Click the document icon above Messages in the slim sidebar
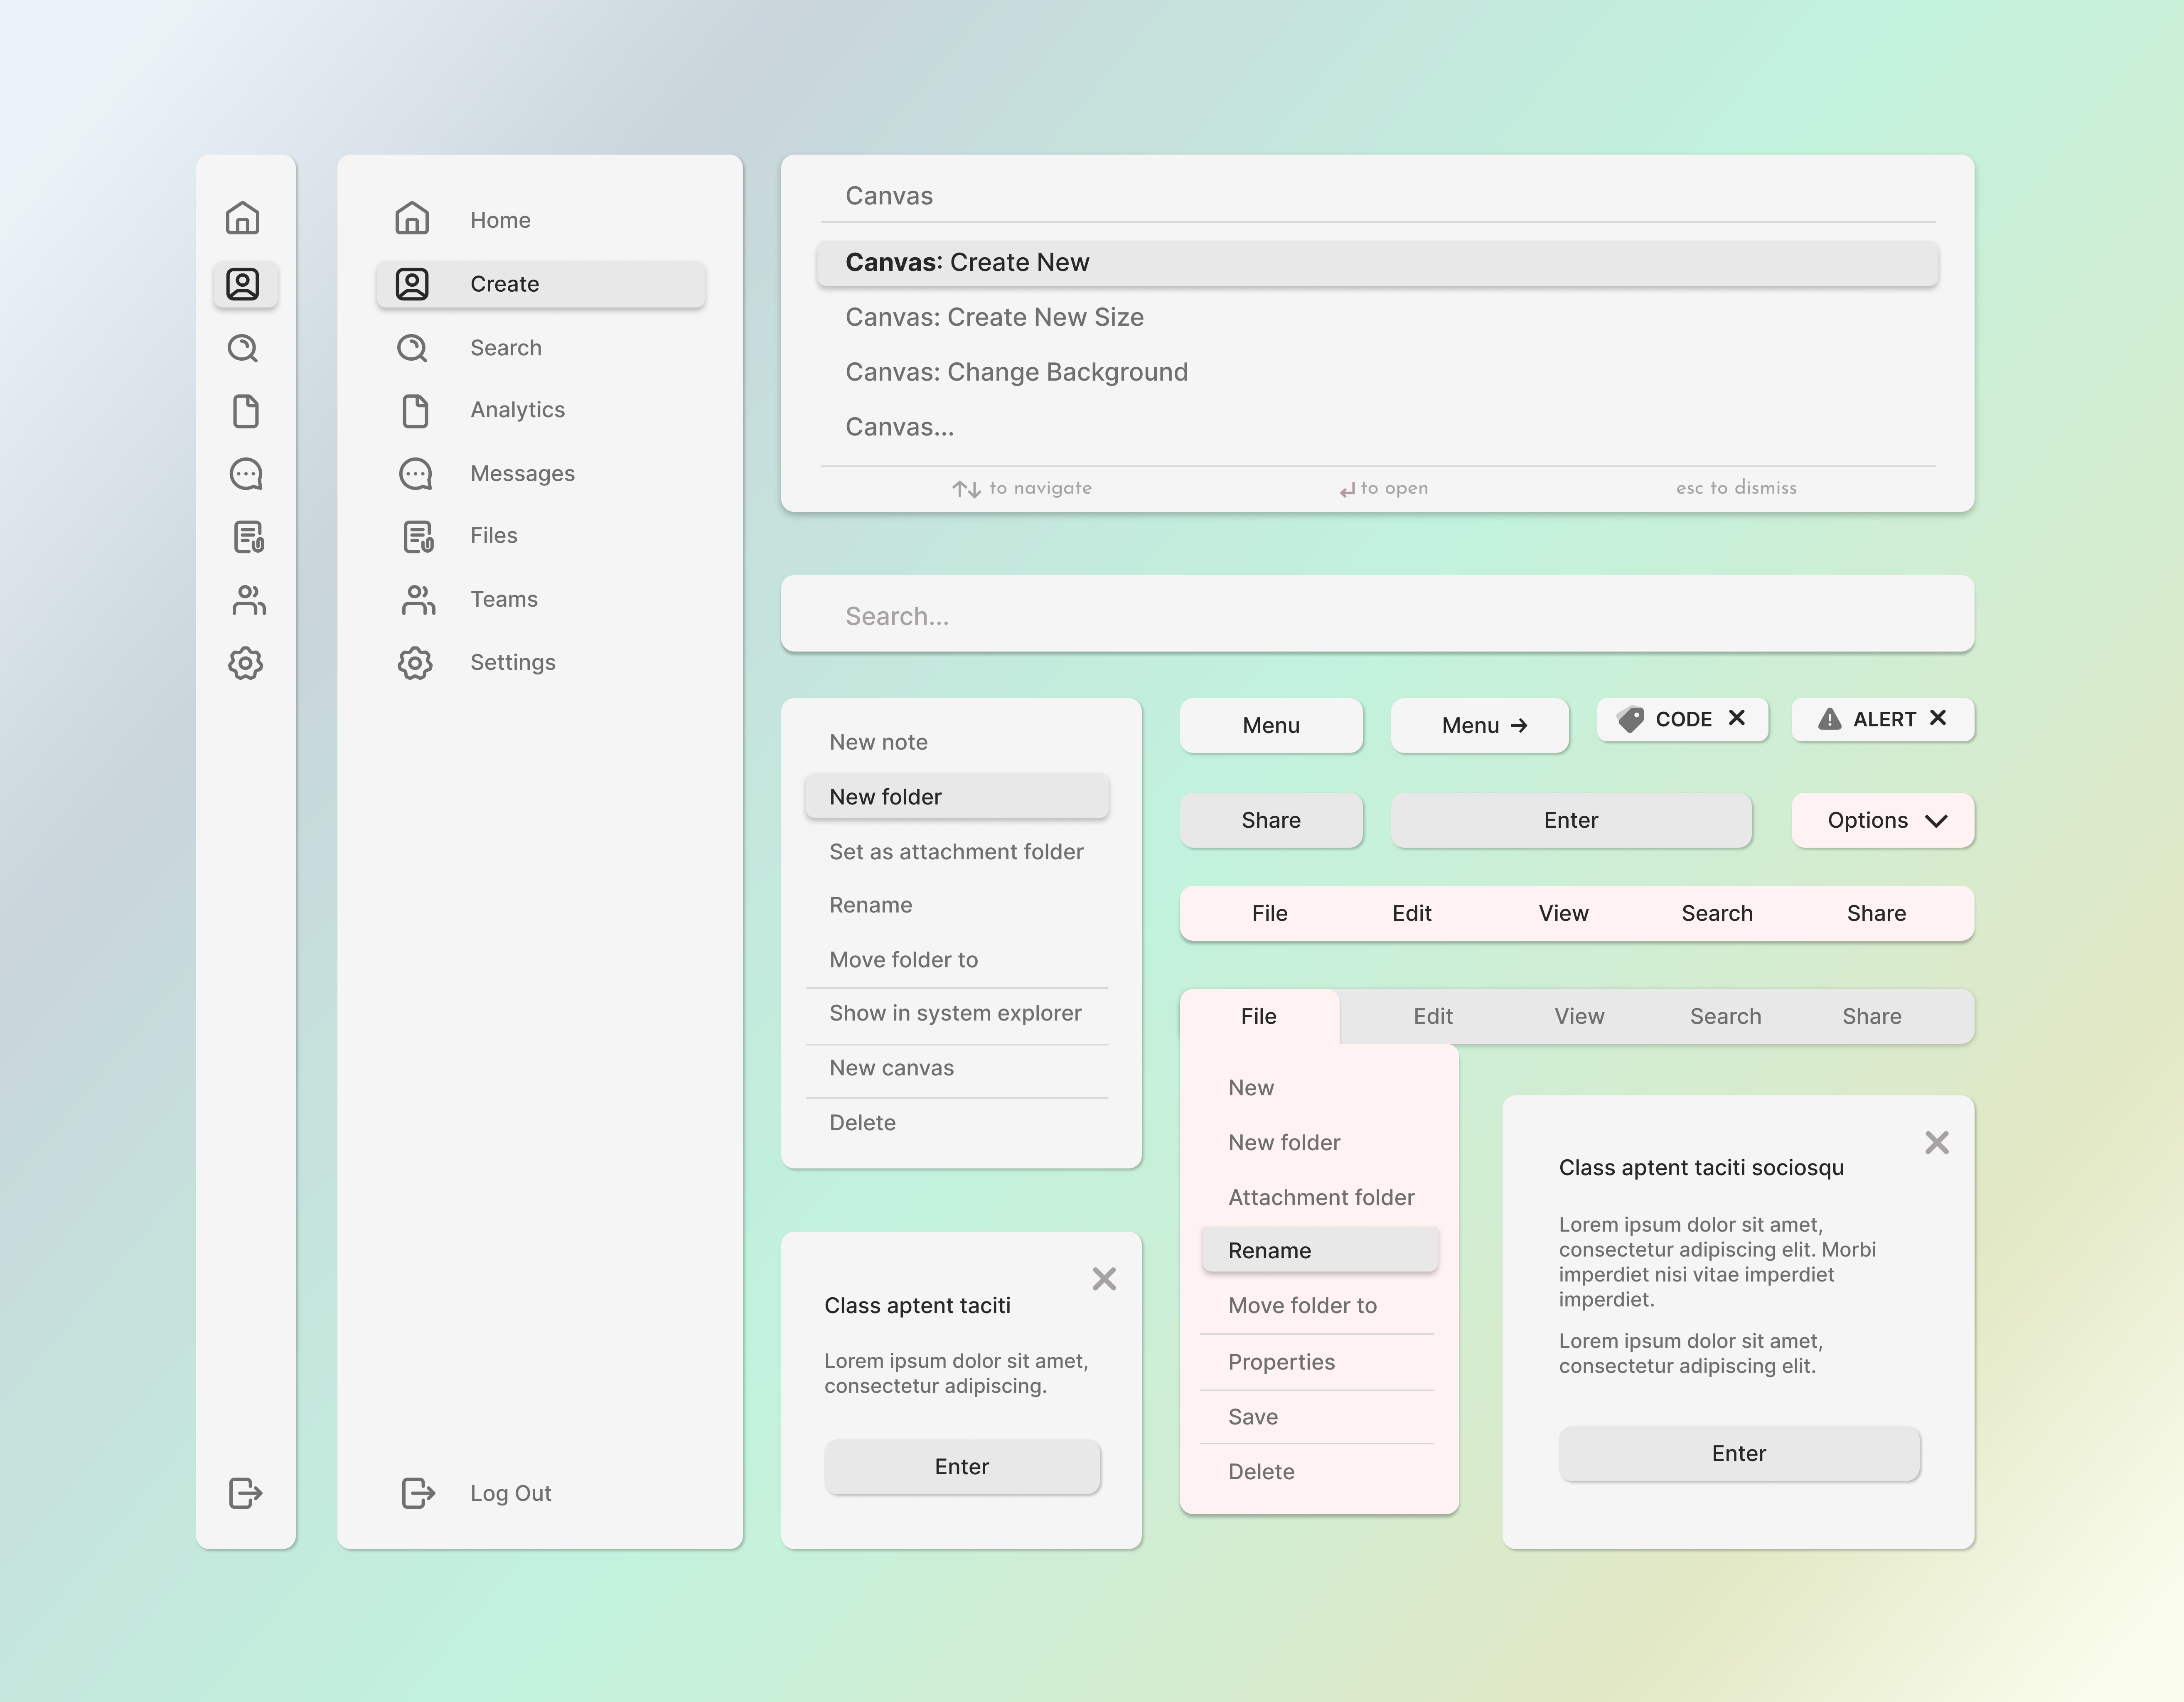This screenshot has height=1702, width=2184. [245, 411]
